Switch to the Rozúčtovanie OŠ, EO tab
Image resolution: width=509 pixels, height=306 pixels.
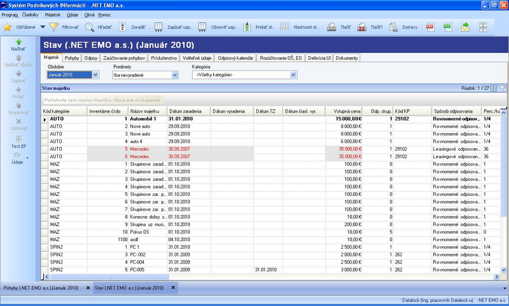(281, 58)
